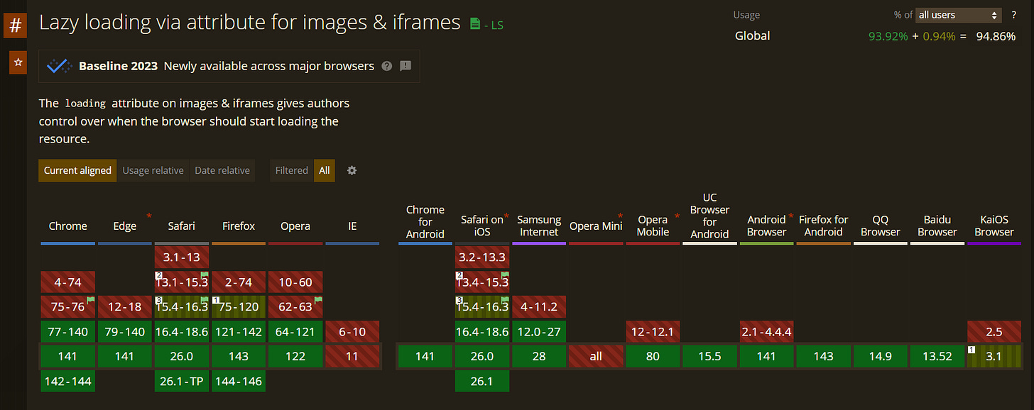1034x410 pixels.
Task: Select IE 11 cell
Action: pyautogui.click(x=352, y=356)
